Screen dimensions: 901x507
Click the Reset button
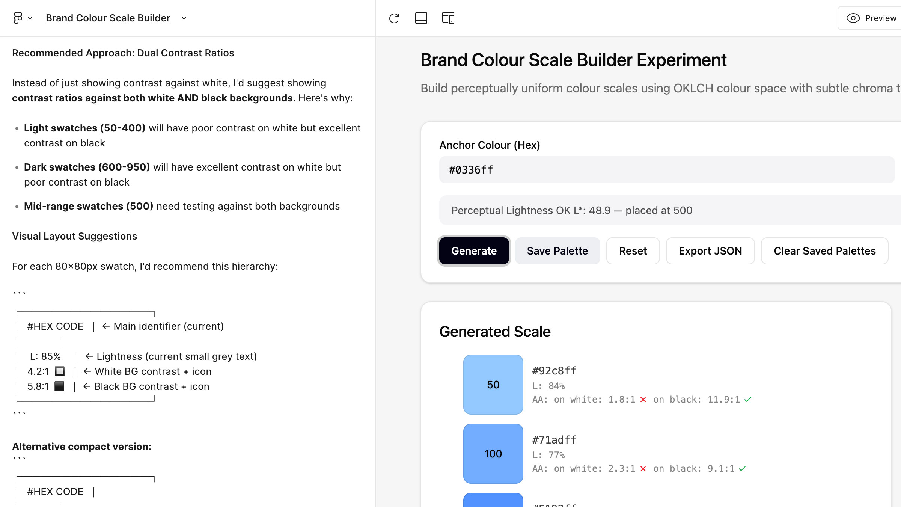tap(633, 251)
